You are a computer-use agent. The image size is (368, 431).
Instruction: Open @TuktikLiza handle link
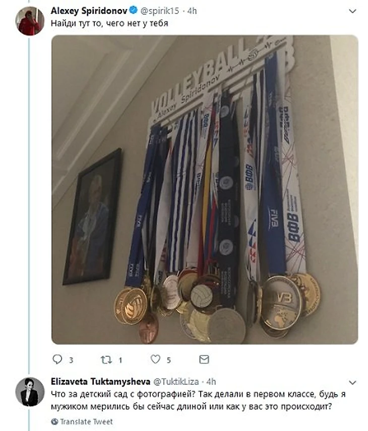coord(176,382)
